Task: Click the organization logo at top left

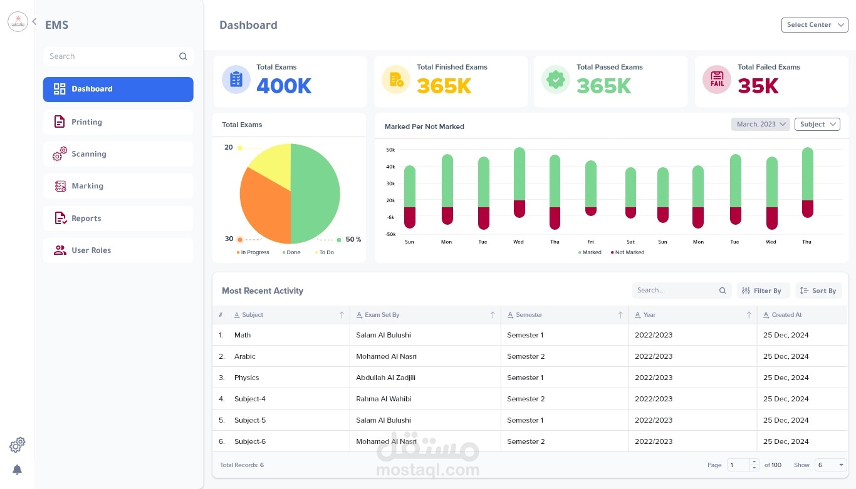Action: [x=18, y=22]
